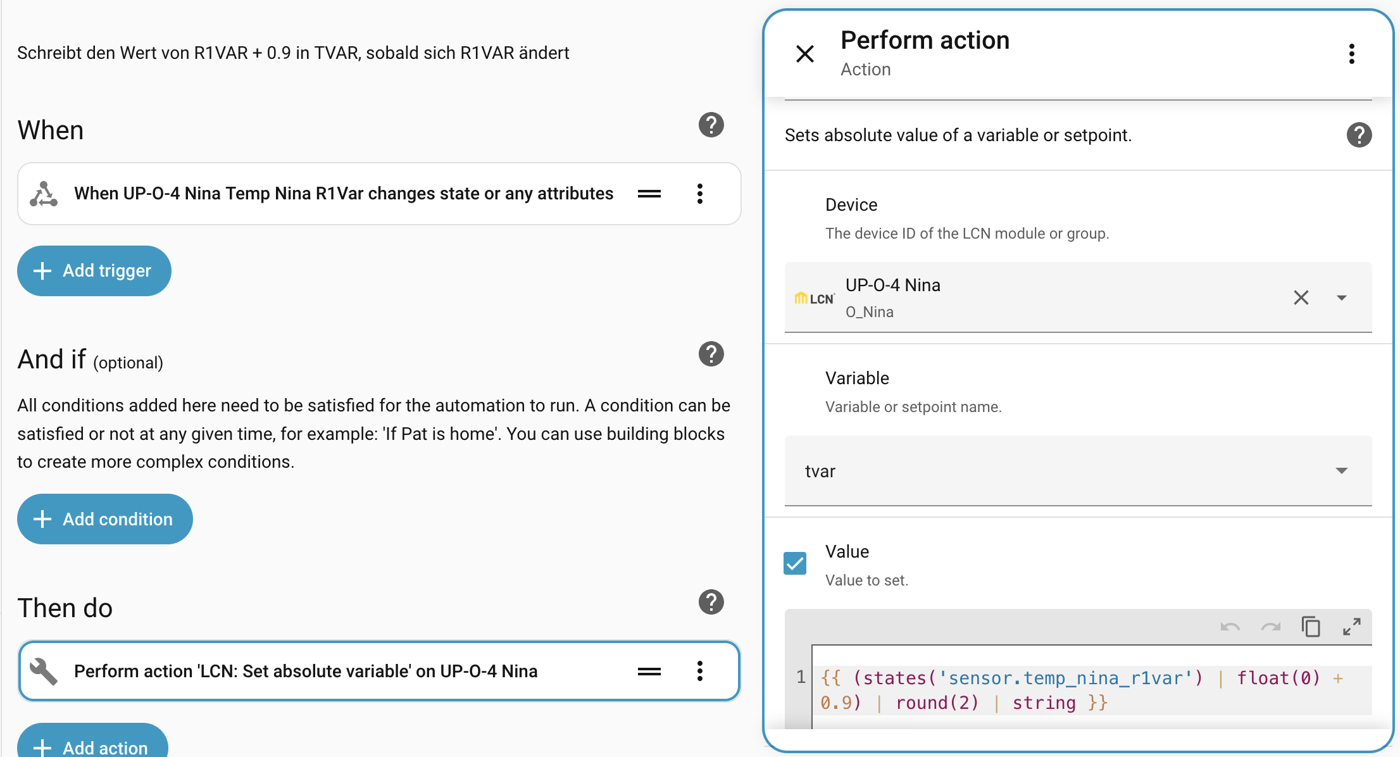Click the Add condition button

105,519
